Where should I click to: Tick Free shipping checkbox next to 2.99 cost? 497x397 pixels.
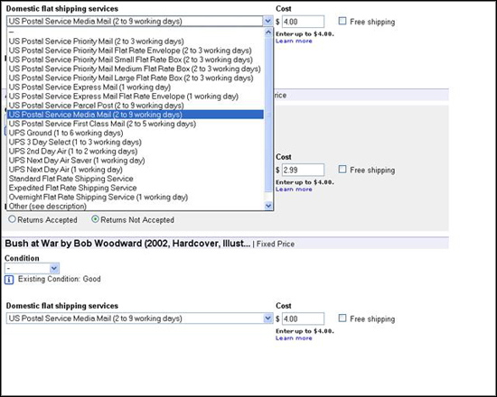point(342,169)
